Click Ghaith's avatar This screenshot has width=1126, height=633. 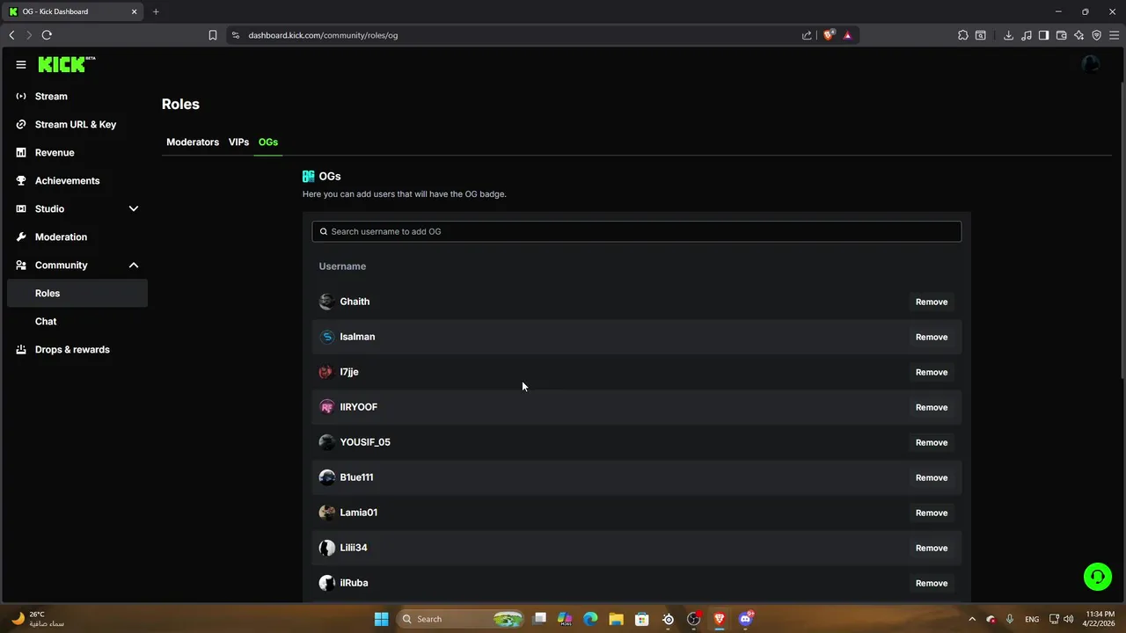[326, 302]
